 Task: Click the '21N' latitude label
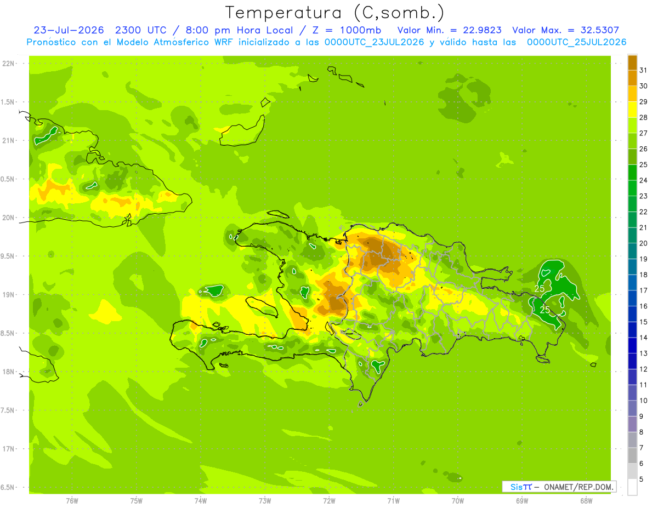[x=8, y=140]
